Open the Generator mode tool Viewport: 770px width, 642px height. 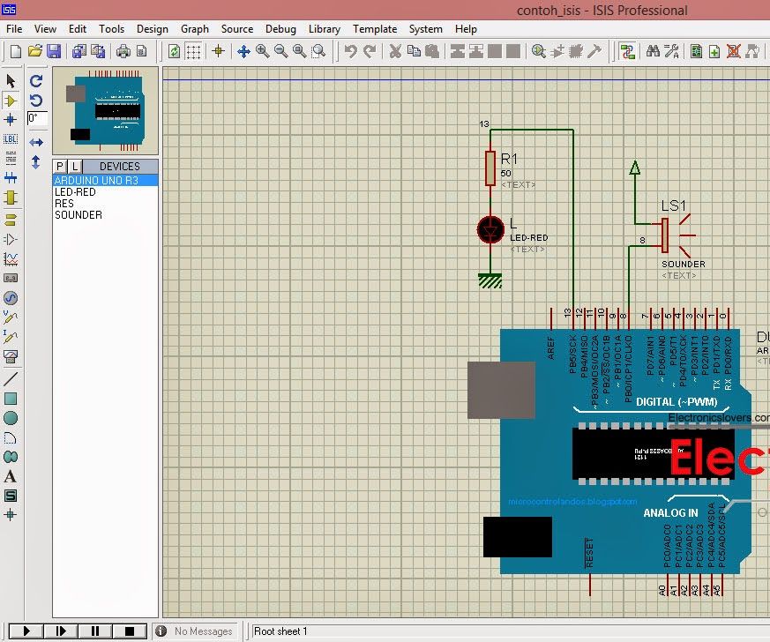pyautogui.click(x=11, y=298)
